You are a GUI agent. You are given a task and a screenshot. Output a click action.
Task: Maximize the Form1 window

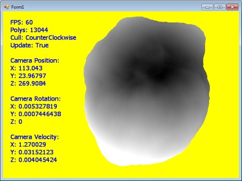[x=220, y=7]
